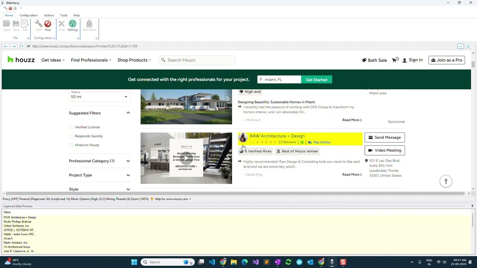The width and height of the screenshot is (477, 268).
Task: Open the Houzz shopping cart icon
Action: click(x=395, y=60)
